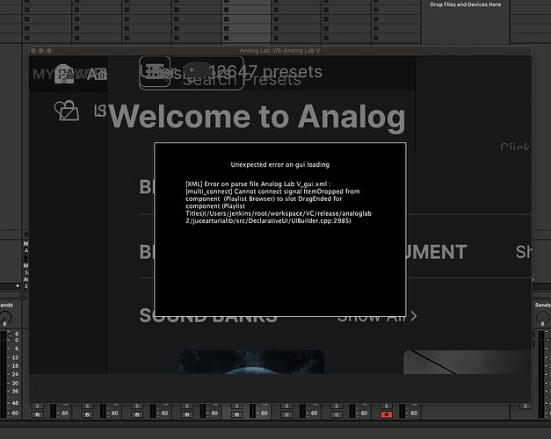The width and height of the screenshot is (551, 439).
Task: Click the Analog Lab V window title bar
Action: pos(280,51)
